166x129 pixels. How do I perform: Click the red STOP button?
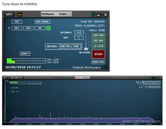pos(98,54)
